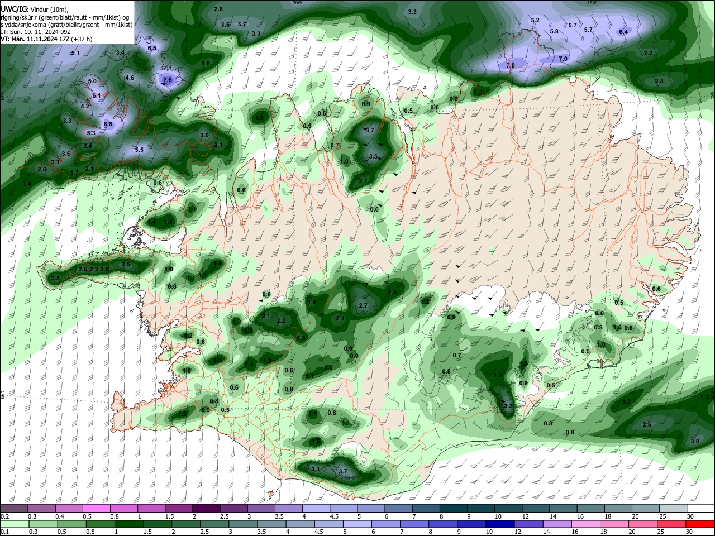The image size is (715, 536).
Task: Click the dusky purple 0.2 swatch in top legend
Action: (13, 509)
